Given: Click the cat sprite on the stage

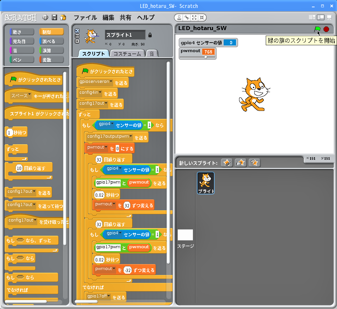Looking at the screenshot, I should point(254,94).
